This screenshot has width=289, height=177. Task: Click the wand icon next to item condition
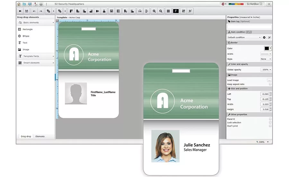269,38
